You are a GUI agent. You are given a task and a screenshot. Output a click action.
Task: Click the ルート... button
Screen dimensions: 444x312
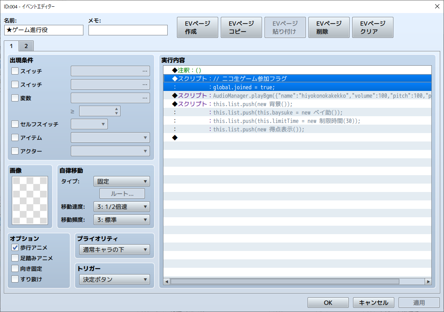point(122,194)
